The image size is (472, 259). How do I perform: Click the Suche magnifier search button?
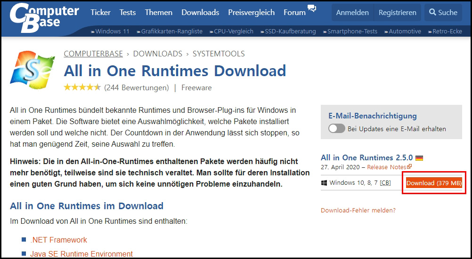click(443, 12)
